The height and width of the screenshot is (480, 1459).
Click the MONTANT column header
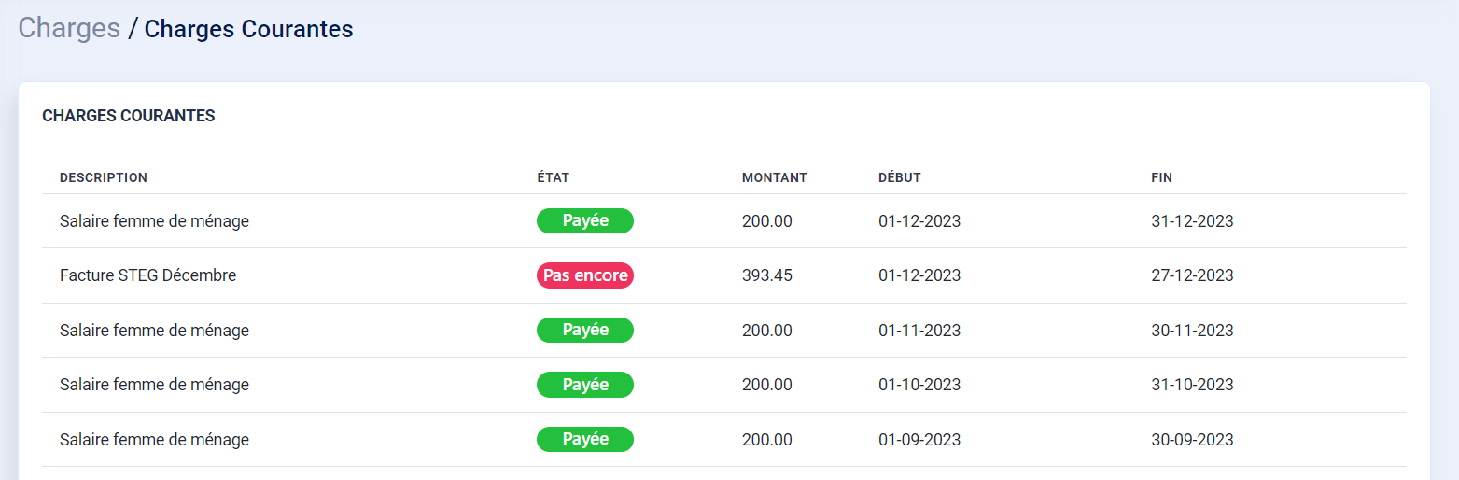pyautogui.click(x=774, y=177)
